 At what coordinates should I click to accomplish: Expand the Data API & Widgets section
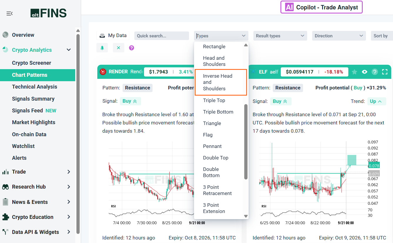(x=69, y=232)
